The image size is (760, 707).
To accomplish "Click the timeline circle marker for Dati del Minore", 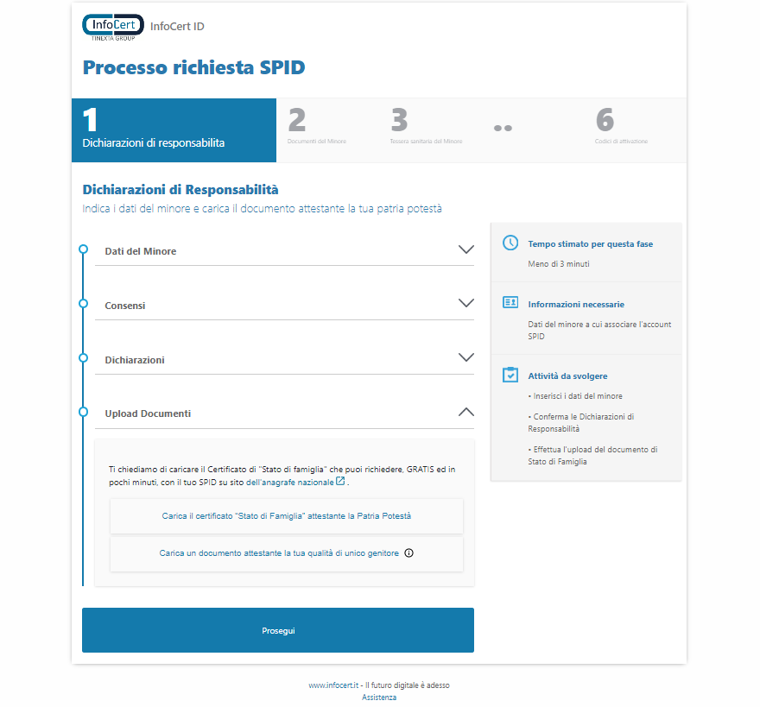I will tap(83, 249).
